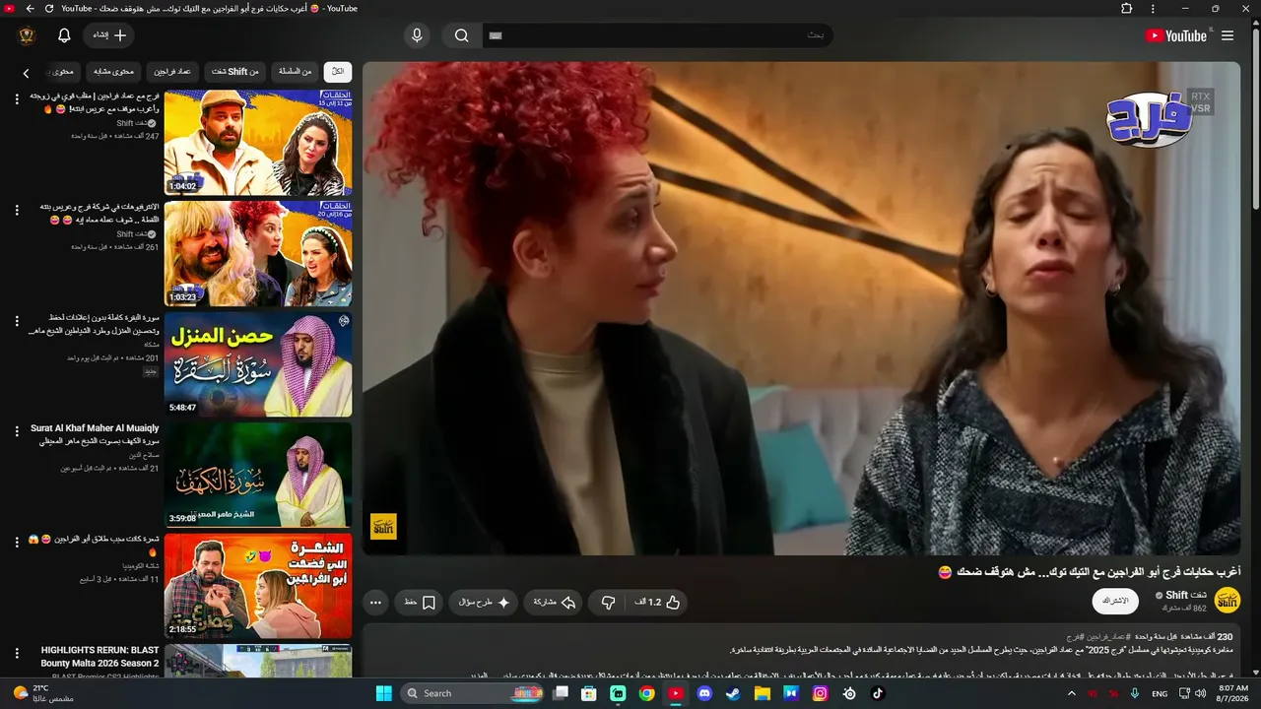Screen dimensions: 1261x709
Task: Select the من السلسلة filter chip
Action: point(295,72)
